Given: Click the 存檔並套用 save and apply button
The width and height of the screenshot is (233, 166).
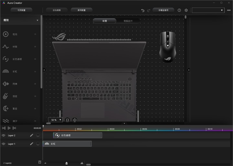Looking at the screenshot, I should (x=163, y=10).
